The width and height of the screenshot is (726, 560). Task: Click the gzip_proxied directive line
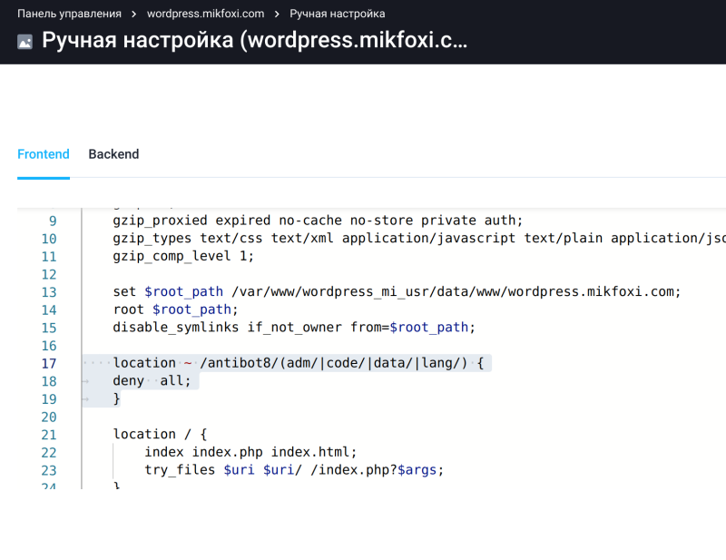tap(318, 221)
